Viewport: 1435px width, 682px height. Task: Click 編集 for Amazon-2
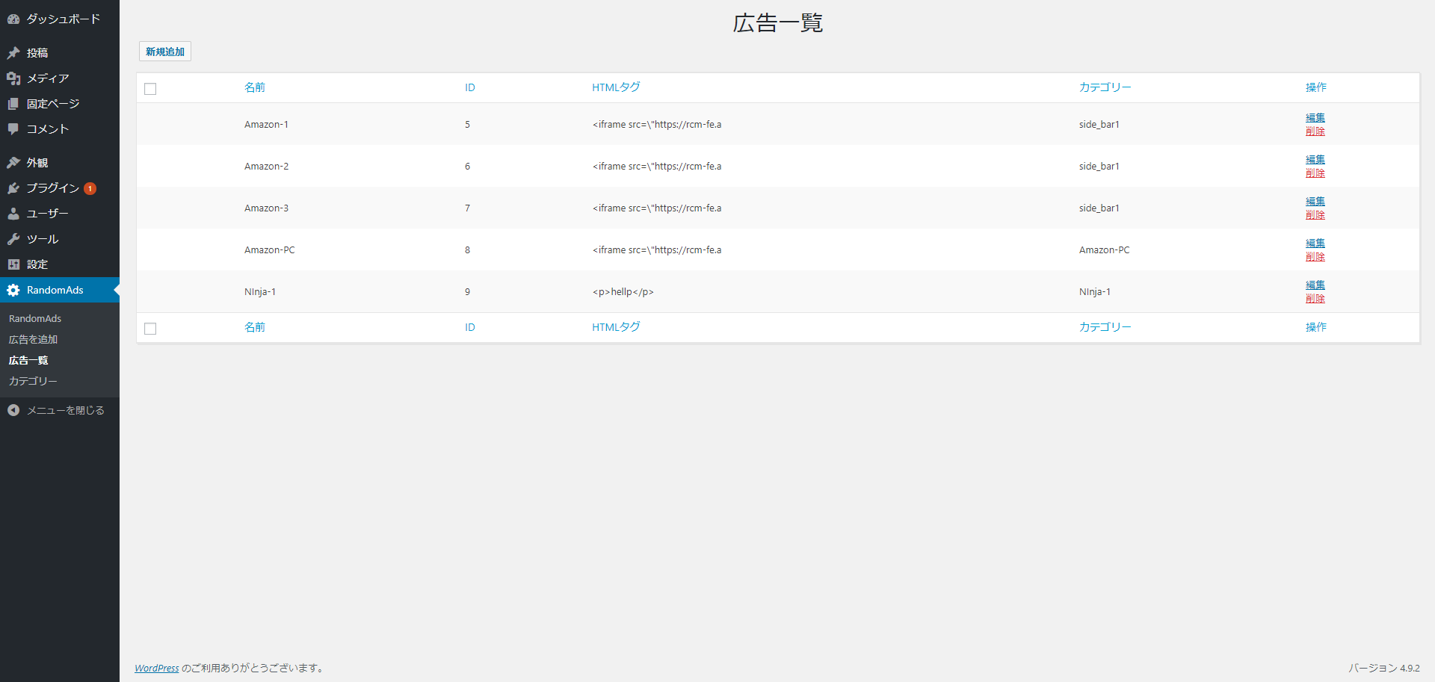pos(1315,159)
